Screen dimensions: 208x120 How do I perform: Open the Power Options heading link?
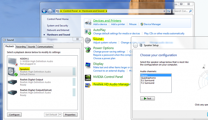pyautogui.click(x=103, y=48)
